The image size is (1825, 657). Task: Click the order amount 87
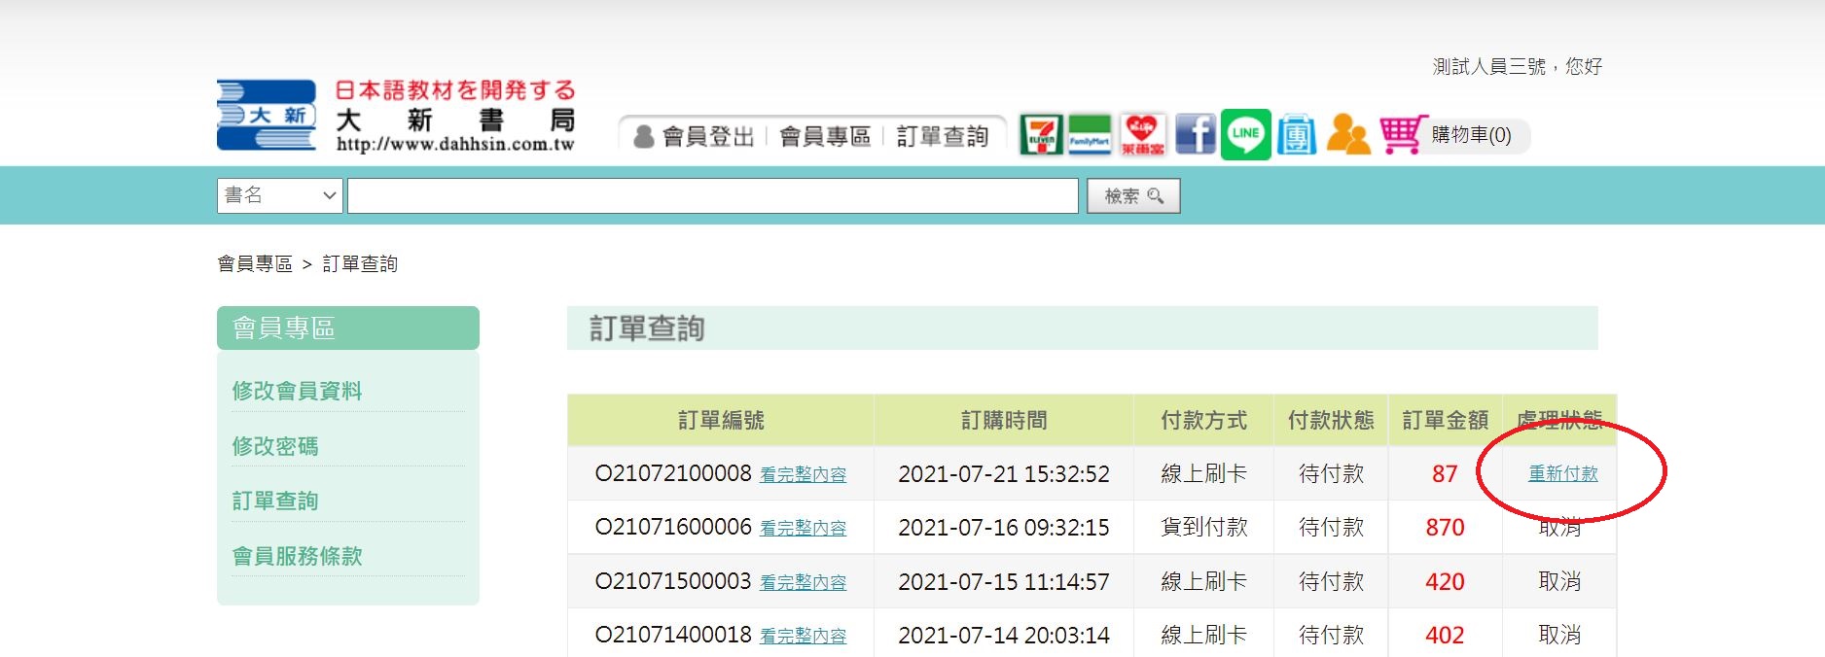(1445, 473)
